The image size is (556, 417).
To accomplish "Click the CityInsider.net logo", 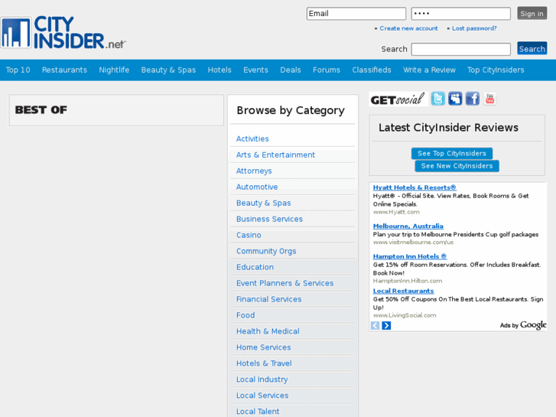I will click(63, 32).
